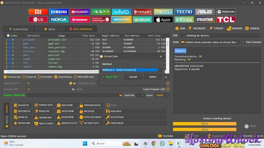Viewport: 264px width, 148px height.
Task: Select the Spreadtrum tile
Action: click(205, 20)
